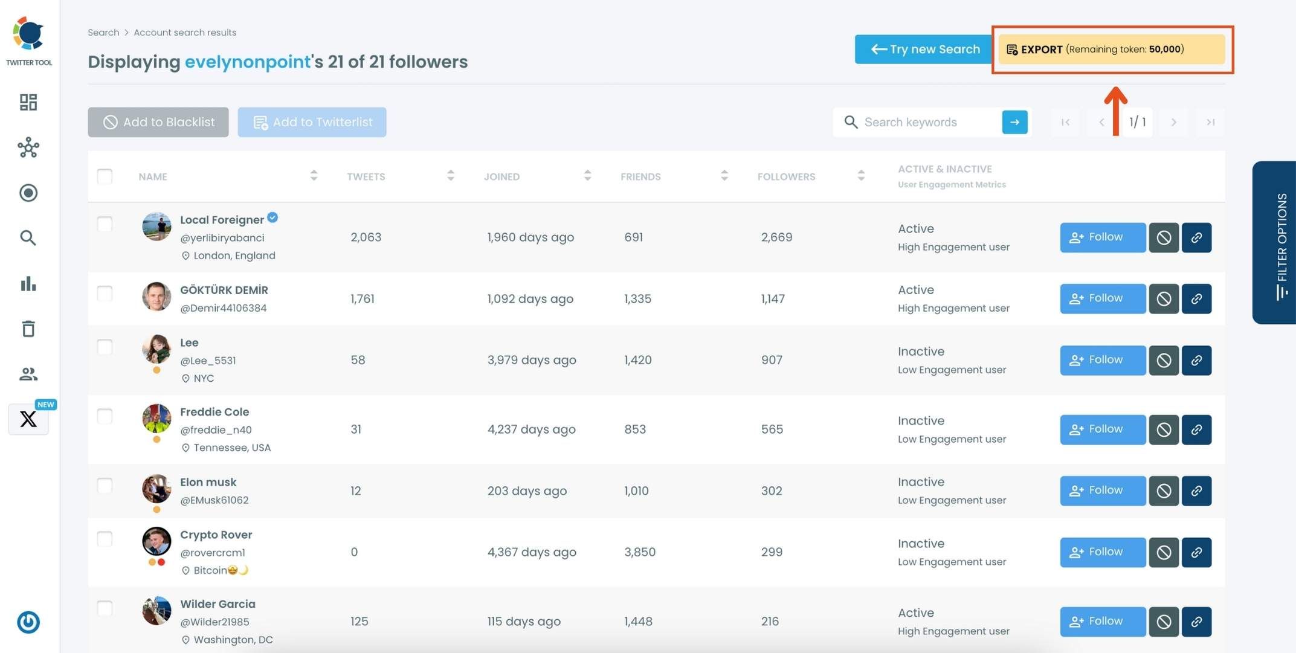This screenshot has height=653, width=1296.
Task: Select the network graph icon in sidebar
Action: (x=28, y=148)
